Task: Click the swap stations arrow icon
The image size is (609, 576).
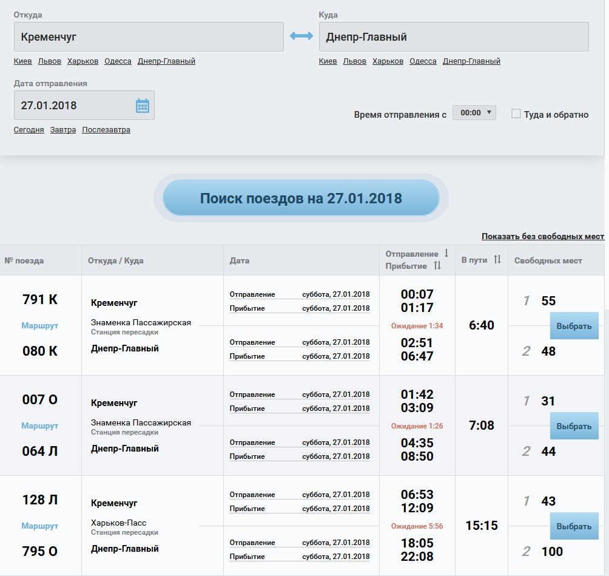Action: point(301,36)
